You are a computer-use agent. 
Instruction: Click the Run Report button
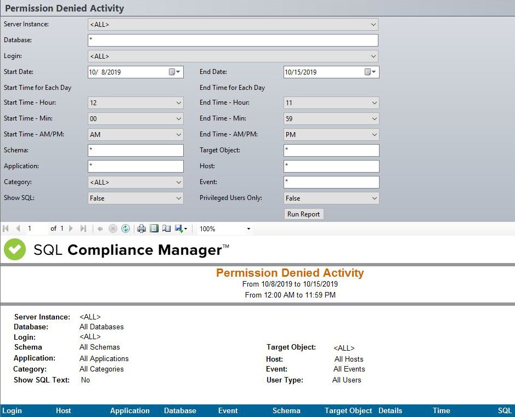pyautogui.click(x=303, y=214)
